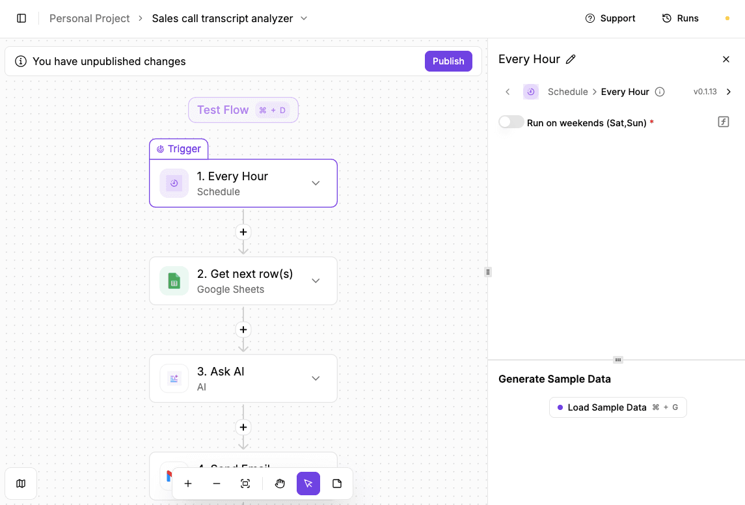Enable Run on weekends toggle

pyautogui.click(x=511, y=122)
